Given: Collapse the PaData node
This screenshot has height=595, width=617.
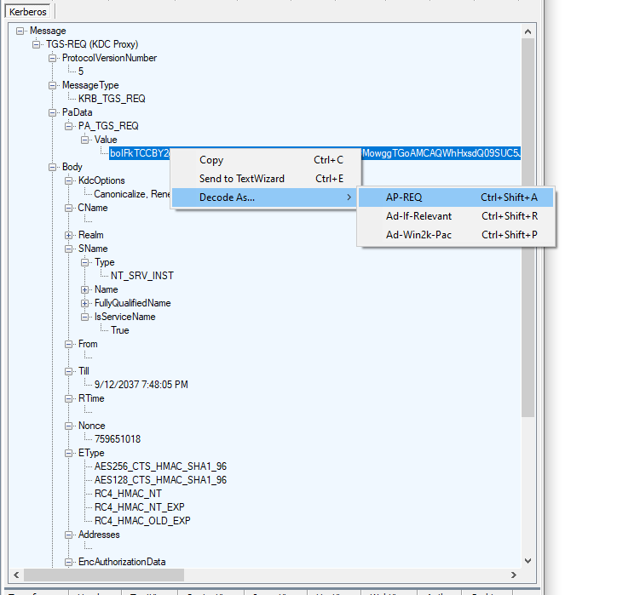Looking at the screenshot, I should click(x=53, y=112).
